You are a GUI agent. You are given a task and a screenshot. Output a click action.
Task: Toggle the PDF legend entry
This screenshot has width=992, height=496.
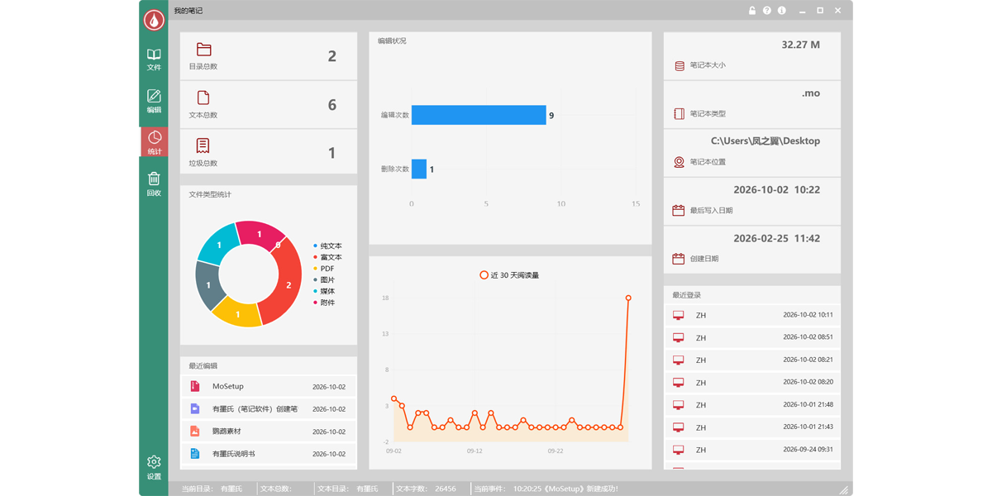point(324,269)
